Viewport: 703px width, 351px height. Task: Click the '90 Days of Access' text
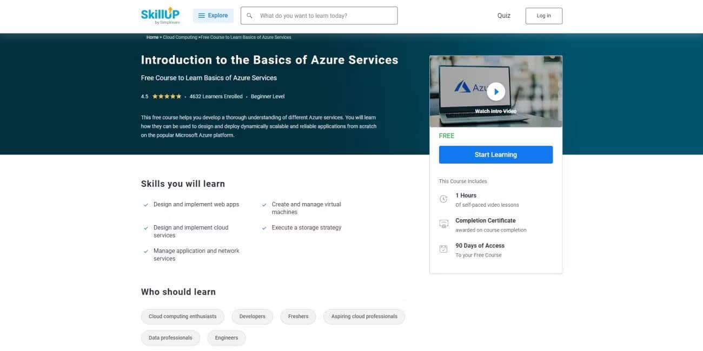pyautogui.click(x=480, y=246)
